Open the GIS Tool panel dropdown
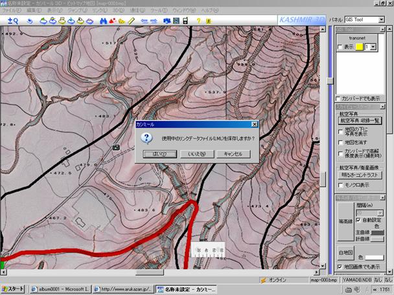This screenshot has width=394, height=295. coord(382,19)
